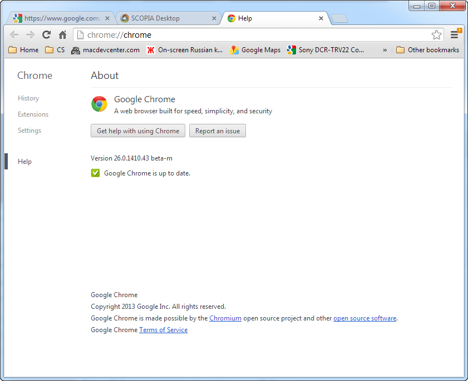
Task: Open History in the sidebar
Action: tap(28, 98)
